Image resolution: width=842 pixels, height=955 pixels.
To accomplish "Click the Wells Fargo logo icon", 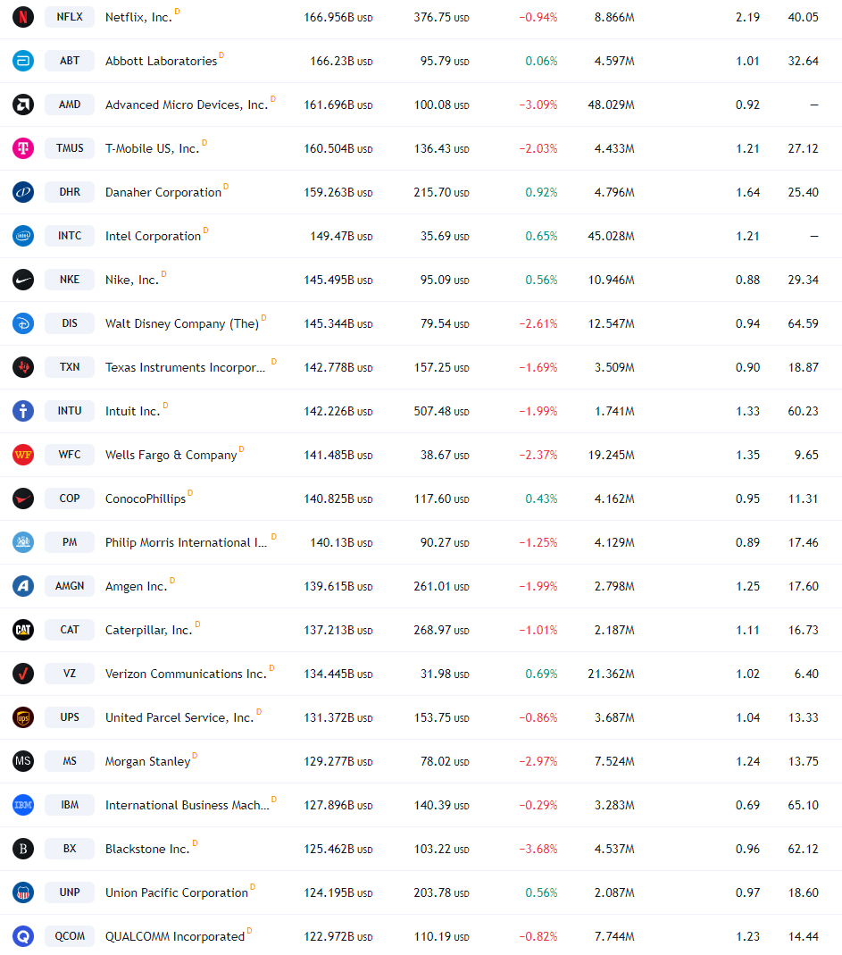I will point(23,455).
